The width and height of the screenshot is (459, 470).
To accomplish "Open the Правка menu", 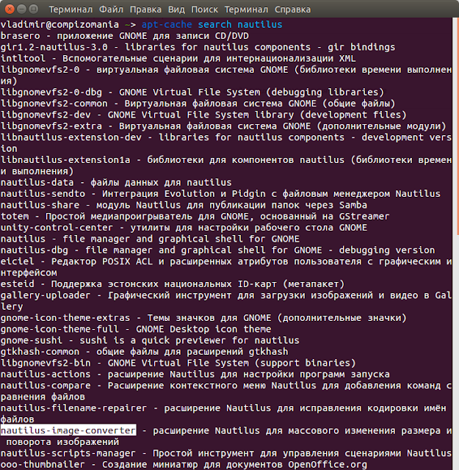I will 145,10.
